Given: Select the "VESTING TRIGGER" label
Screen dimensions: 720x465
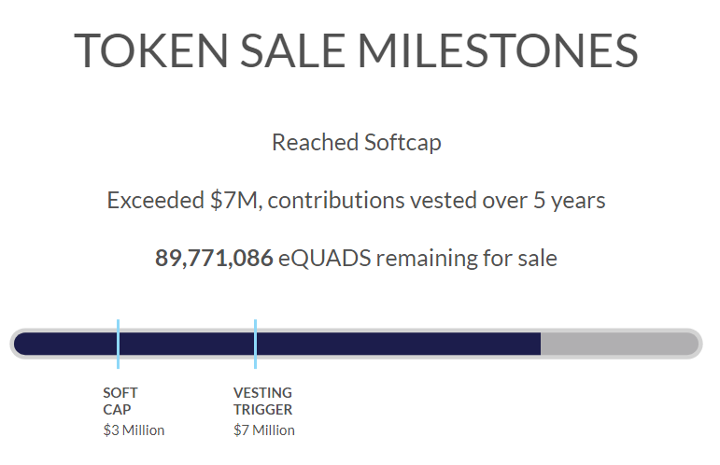Looking at the screenshot, I should (x=262, y=401).
